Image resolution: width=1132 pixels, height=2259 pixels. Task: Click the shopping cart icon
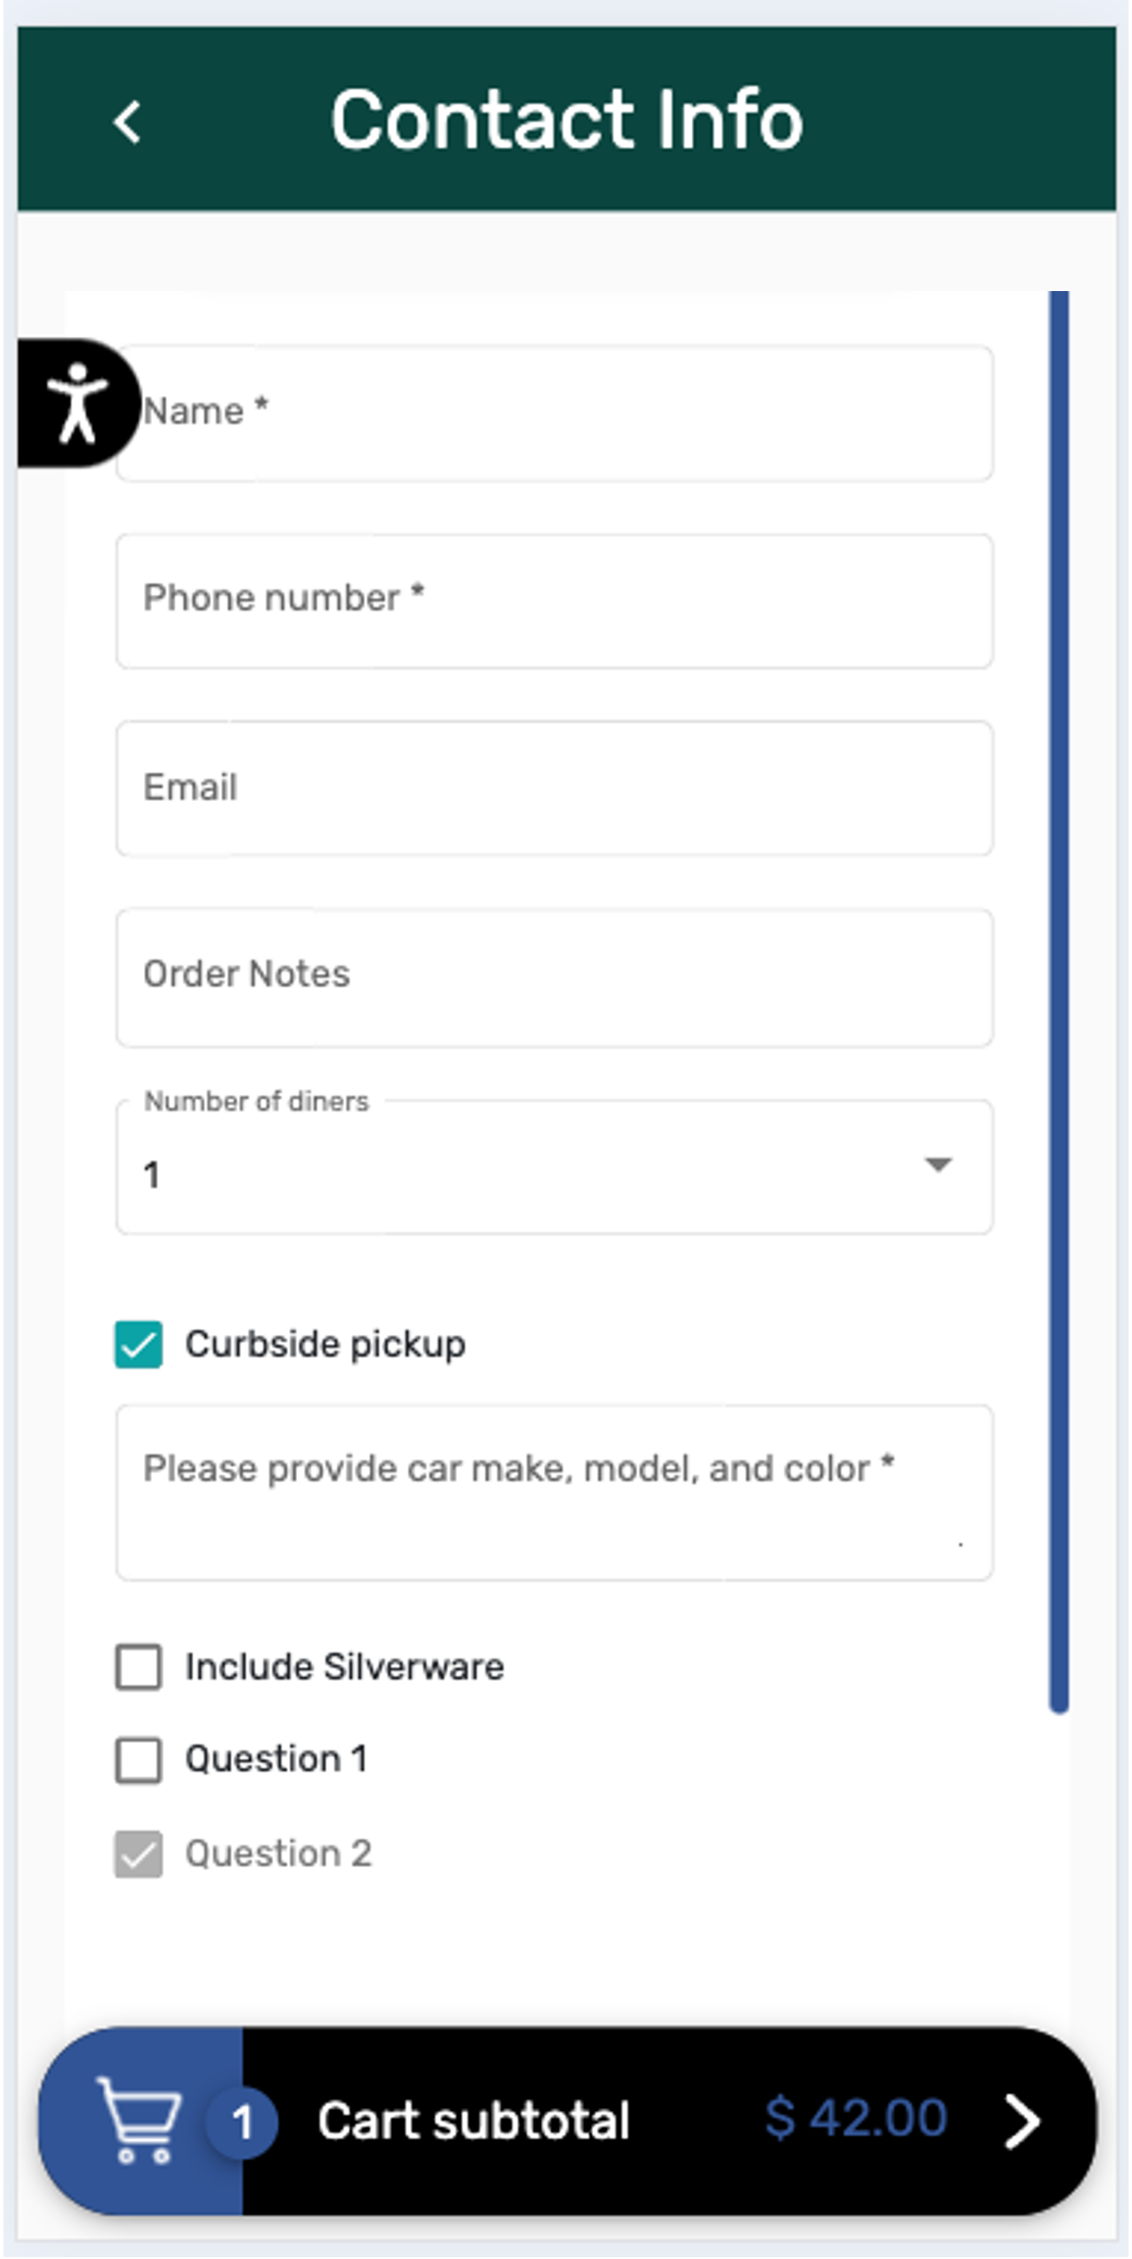coord(140,2120)
